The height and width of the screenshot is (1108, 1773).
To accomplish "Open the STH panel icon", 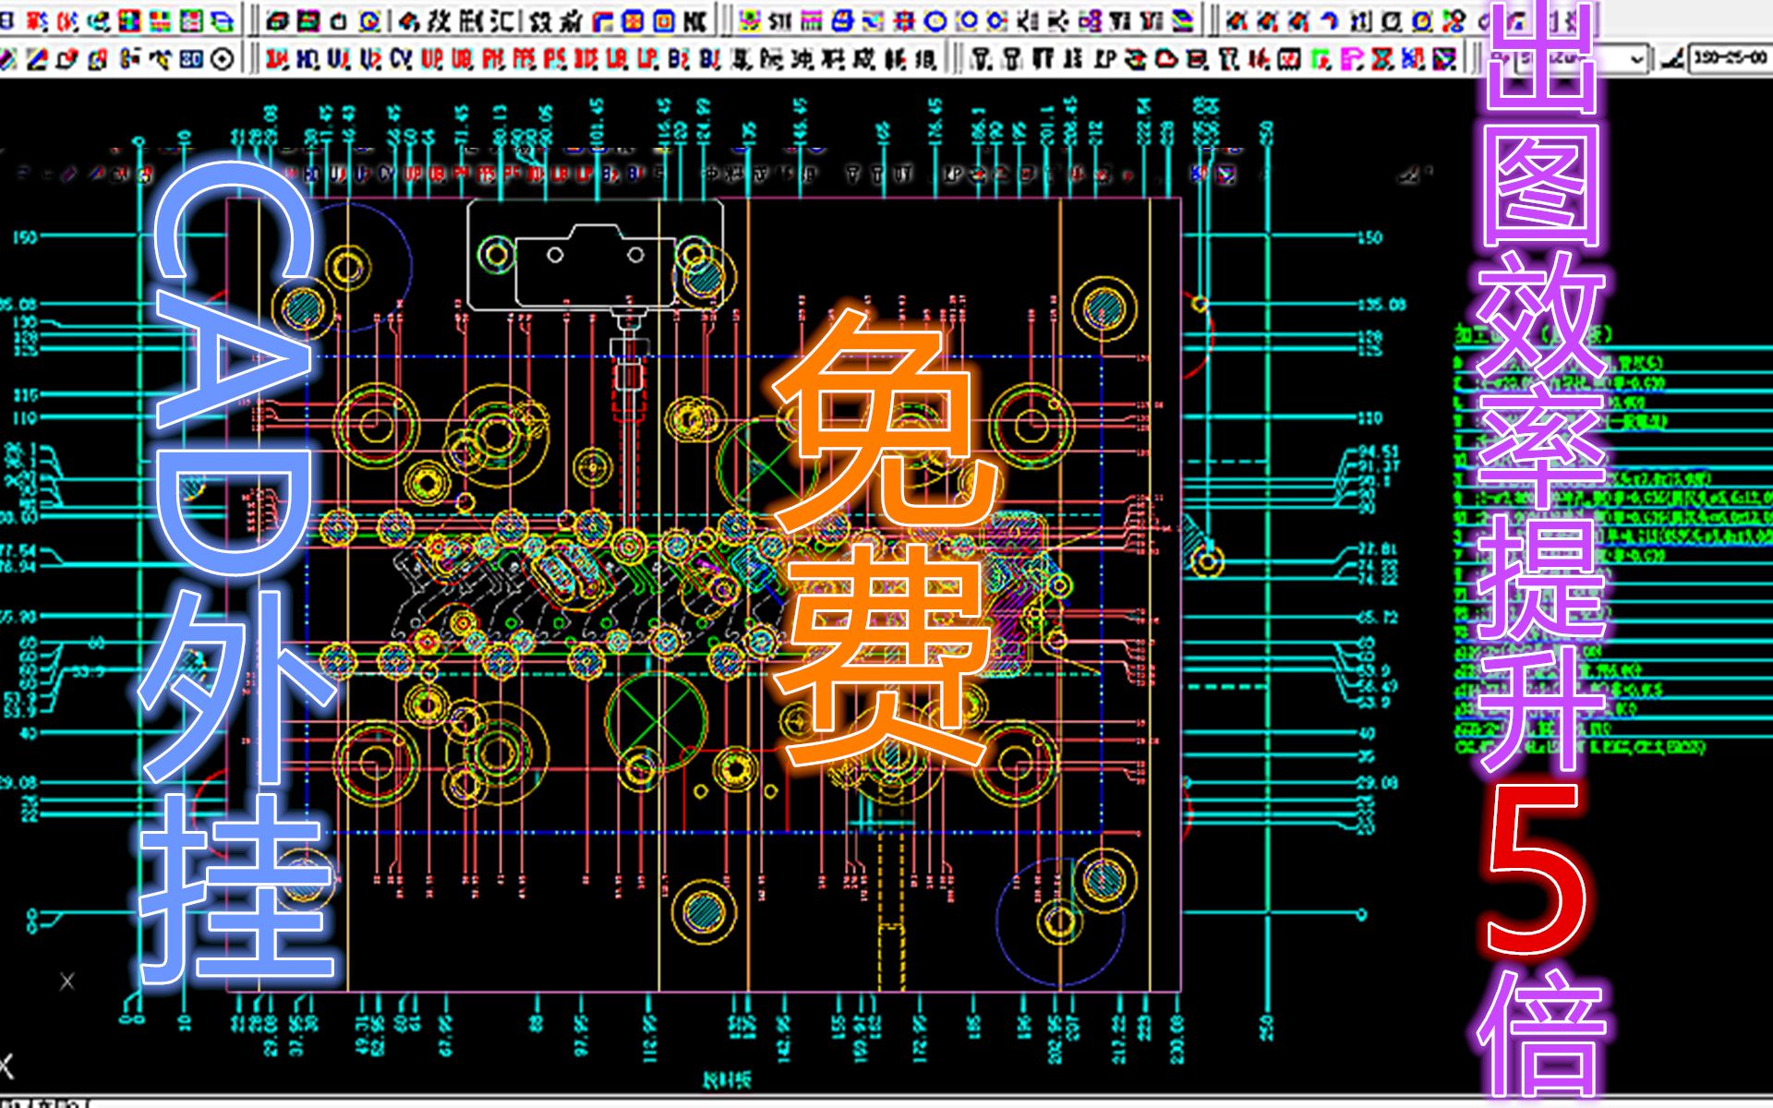I will coord(780,17).
